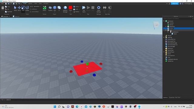The image size is (194, 109).
Task: Toggle the Join Surfaces checkbox
Action: tap(31, 12)
